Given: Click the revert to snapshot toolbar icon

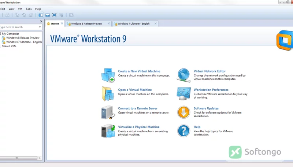Looking at the screenshot, I should (x=24, y=15).
